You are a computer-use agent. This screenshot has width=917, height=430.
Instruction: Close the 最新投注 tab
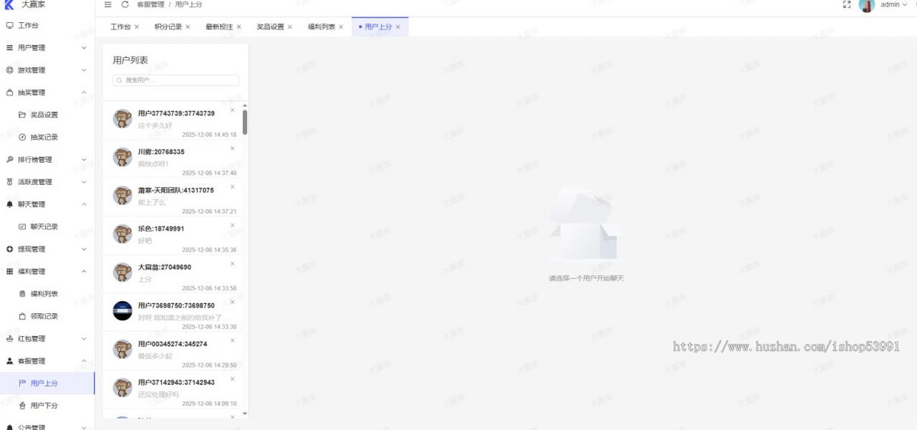(238, 27)
